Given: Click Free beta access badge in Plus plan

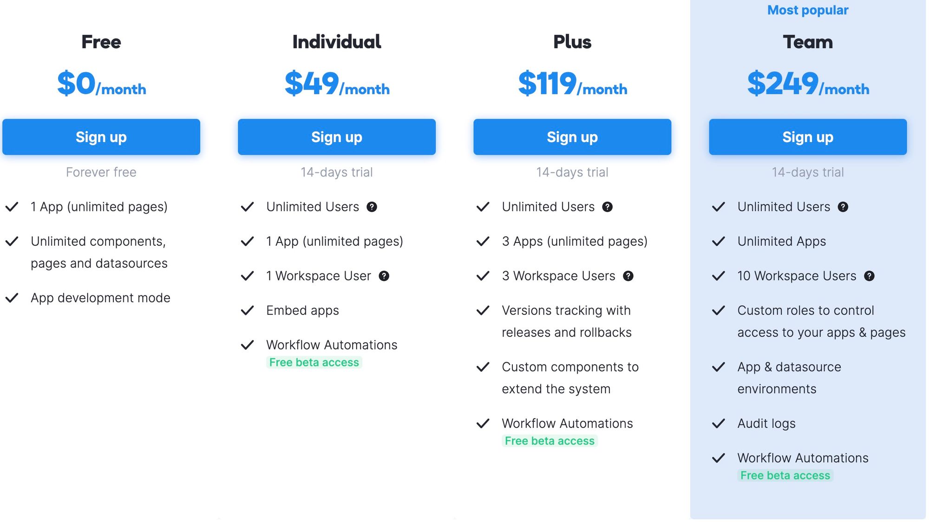Looking at the screenshot, I should click(550, 441).
